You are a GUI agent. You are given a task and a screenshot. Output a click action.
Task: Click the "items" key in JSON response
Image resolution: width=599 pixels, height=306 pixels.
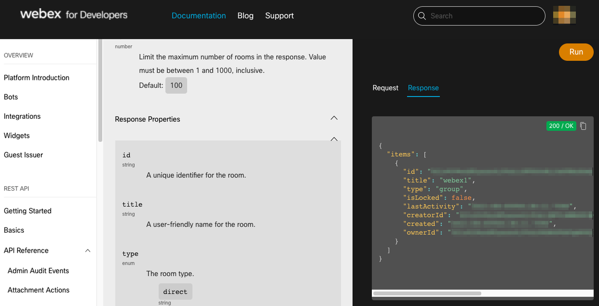pos(401,154)
